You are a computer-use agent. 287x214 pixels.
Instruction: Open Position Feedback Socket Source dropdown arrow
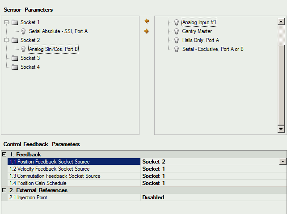283,162
